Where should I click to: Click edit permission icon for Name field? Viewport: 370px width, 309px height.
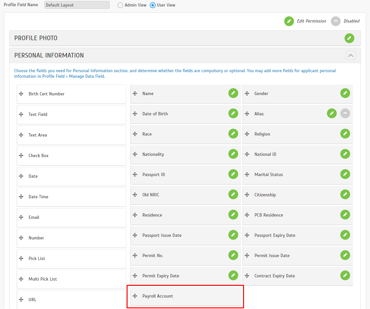(x=233, y=93)
